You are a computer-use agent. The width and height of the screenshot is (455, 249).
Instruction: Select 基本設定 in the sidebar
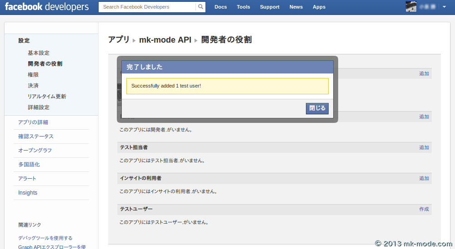coord(39,53)
